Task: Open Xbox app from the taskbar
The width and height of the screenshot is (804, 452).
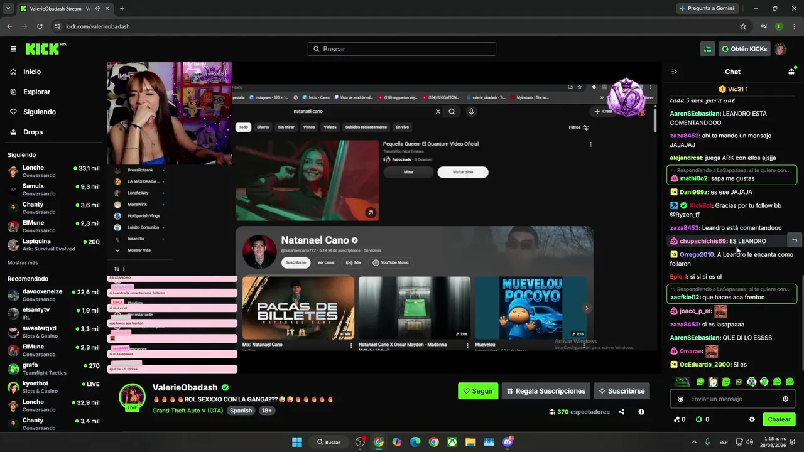Action: [x=452, y=442]
